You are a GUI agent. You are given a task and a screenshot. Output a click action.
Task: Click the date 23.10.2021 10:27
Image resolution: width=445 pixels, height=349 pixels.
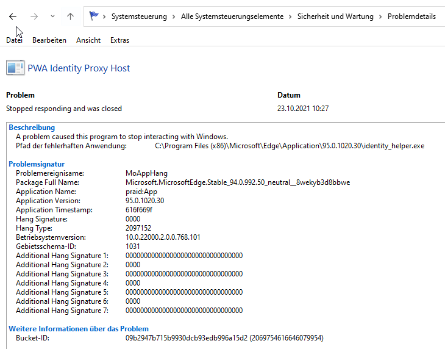(x=303, y=109)
